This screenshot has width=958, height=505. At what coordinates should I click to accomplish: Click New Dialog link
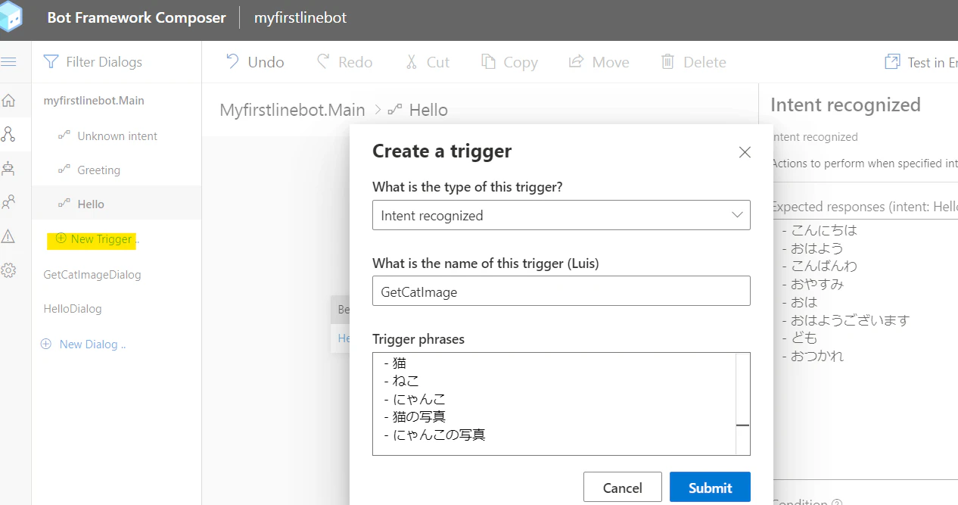83,344
